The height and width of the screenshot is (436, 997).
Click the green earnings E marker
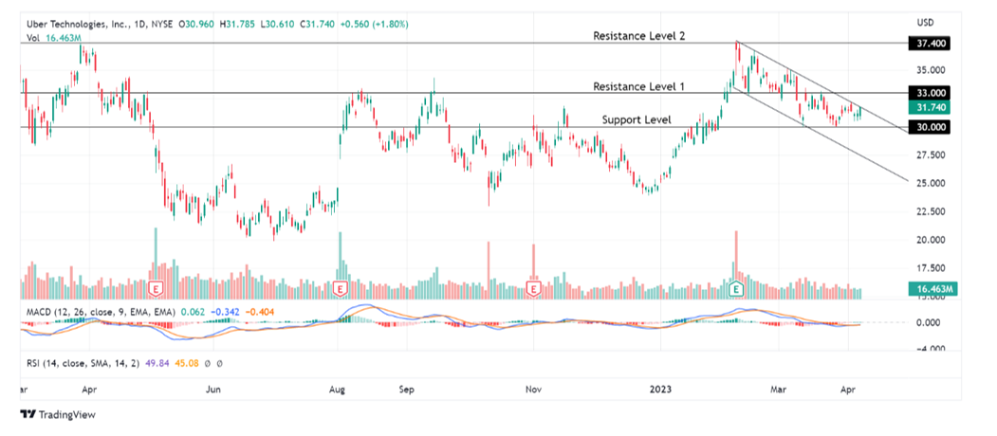tap(737, 290)
